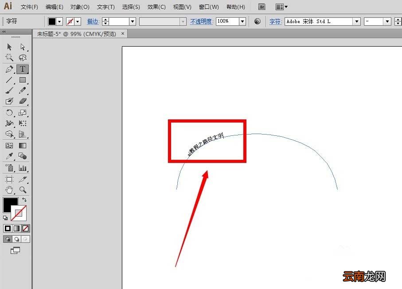Set paint type to Gradient
402x289 pixels.
point(17,228)
